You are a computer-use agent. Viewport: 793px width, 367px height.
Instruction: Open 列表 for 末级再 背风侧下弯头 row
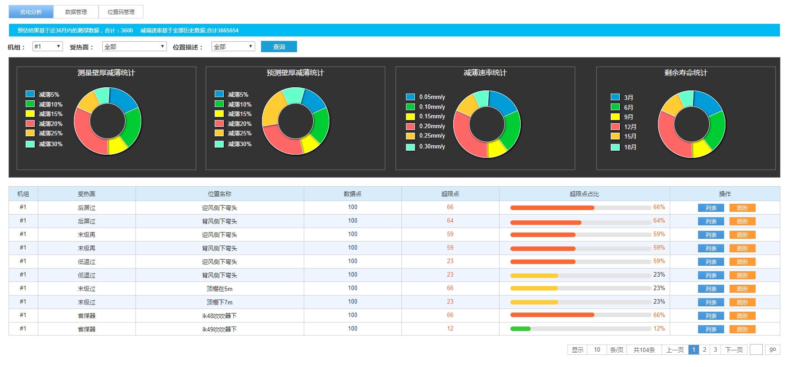tap(711, 248)
